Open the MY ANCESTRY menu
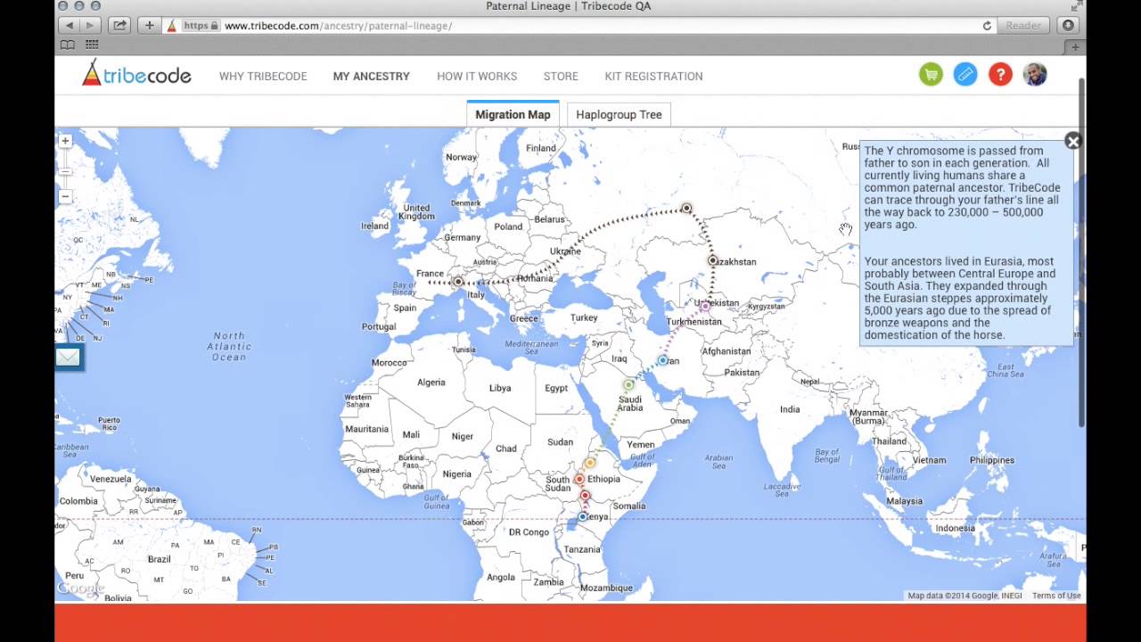 tap(372, 77)
